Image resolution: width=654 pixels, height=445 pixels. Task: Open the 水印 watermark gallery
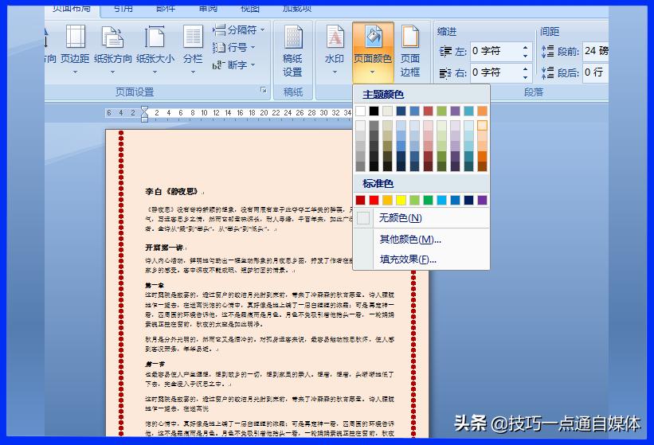[x=335, y=49]
